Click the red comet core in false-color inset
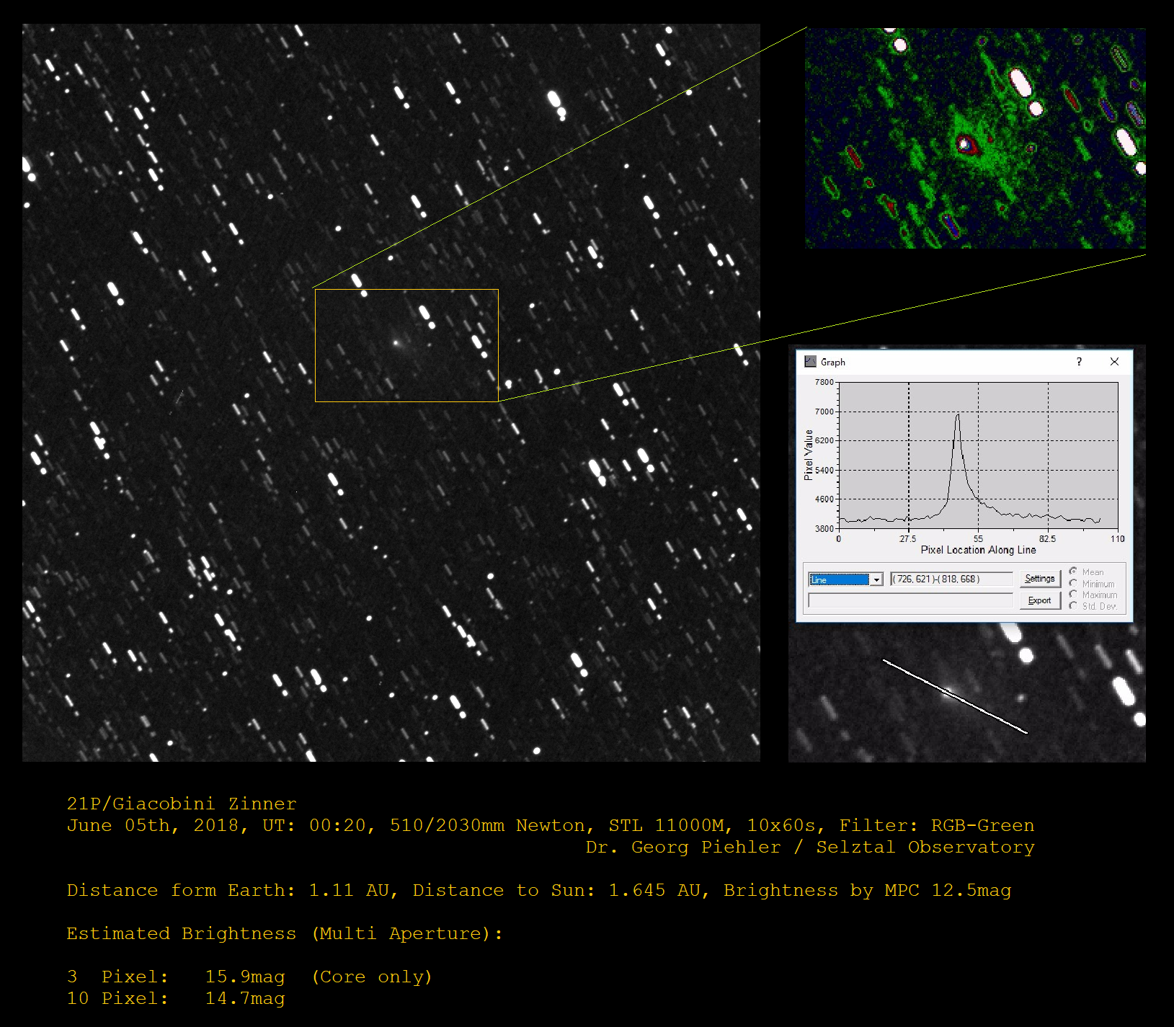1174x1027 pixels. point(966,145)
